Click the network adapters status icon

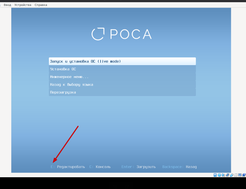pyautogui.click(x=227, y=175)
